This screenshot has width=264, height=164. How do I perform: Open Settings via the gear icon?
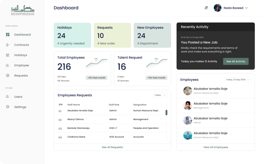8,107
